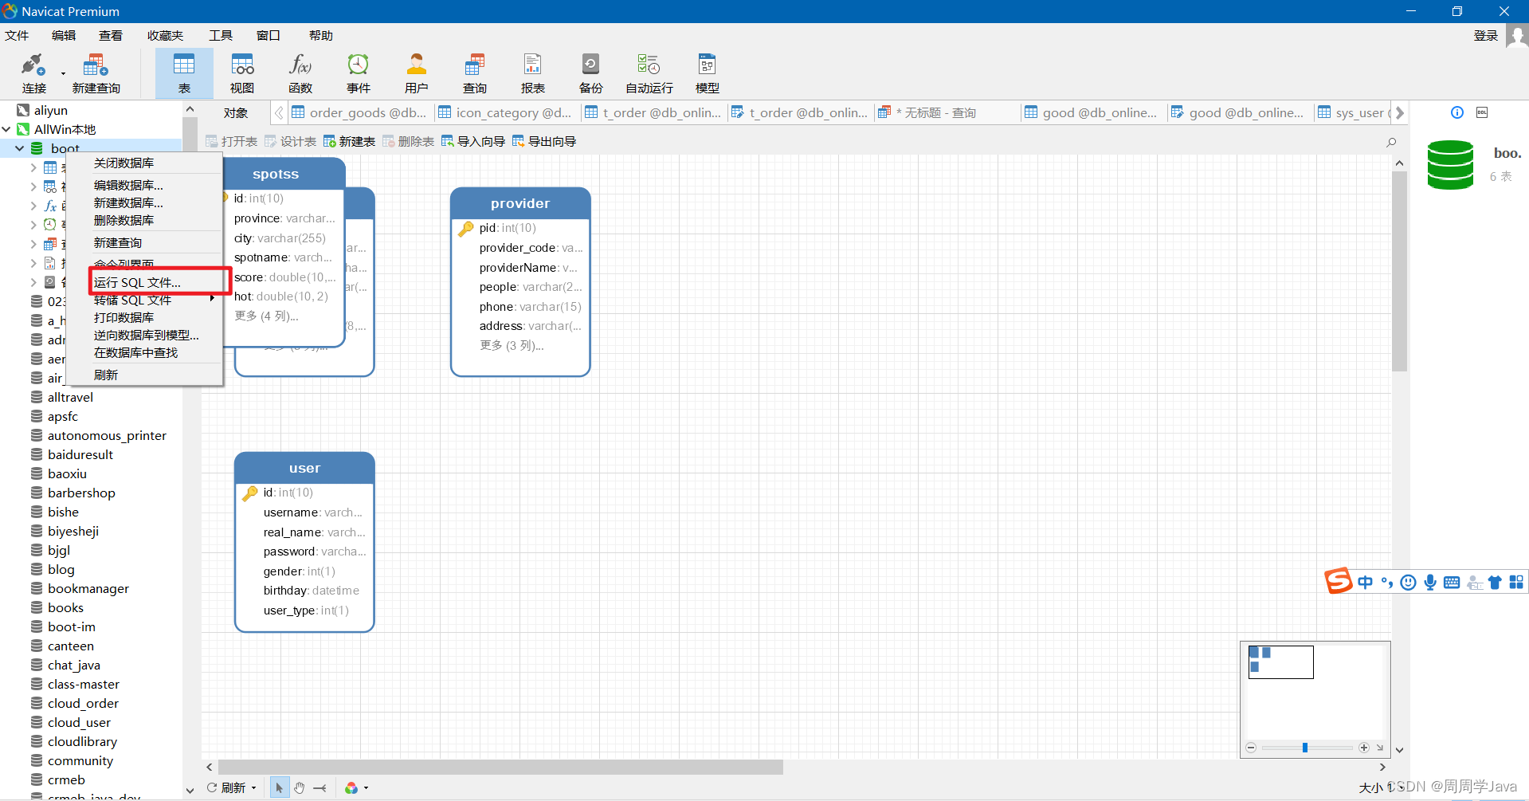This screenshot has height=801, width=1529.
Task: Click 导出向导 button
Action: click(544, 142)
